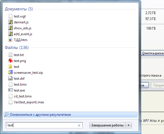Click the test.exe application icon
The image size is (164, 134).
pos(10,90)
